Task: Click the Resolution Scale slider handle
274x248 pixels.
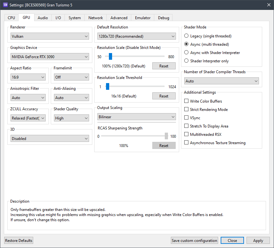Action: click(x=110, y=57)
